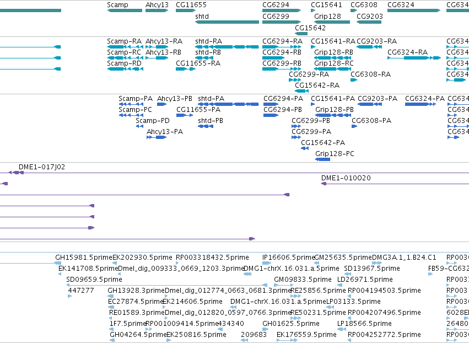Select EST label IP16606.5prime
Screen dimensions: 469x343
[288, 258]
